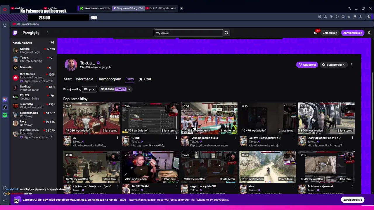Switch to Ep. #15 YouTube browser tab
Image resolution: width=374 pixels, height=210 pixels.
[x=160, y=8]
